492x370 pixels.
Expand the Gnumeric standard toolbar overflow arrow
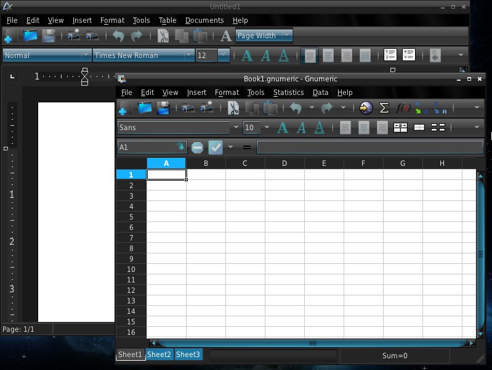pos(477,107)
